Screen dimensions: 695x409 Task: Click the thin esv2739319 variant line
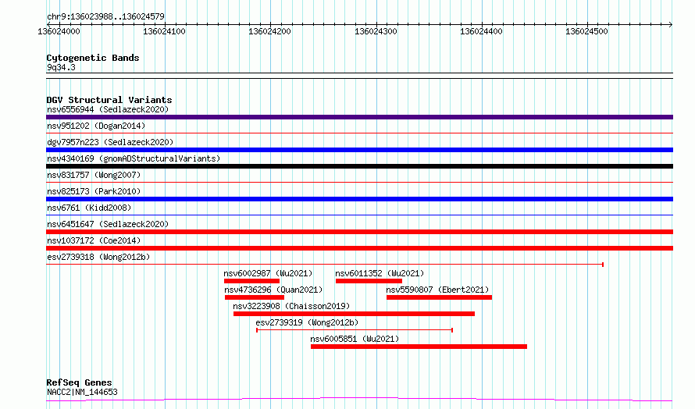click(355, 330)
